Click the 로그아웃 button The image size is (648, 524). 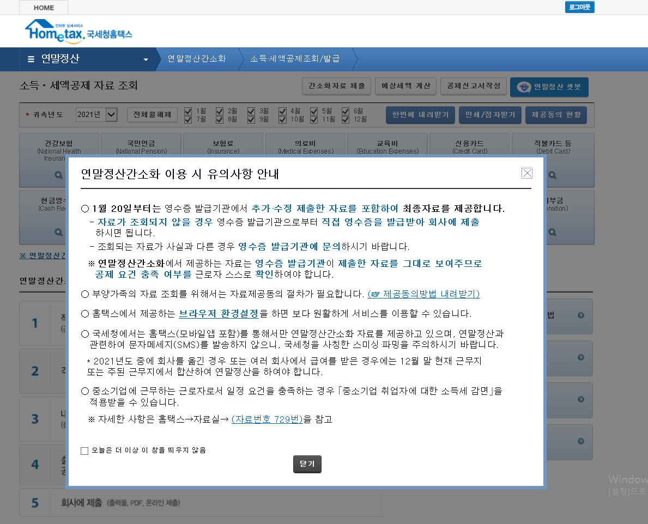coord(579,7)
